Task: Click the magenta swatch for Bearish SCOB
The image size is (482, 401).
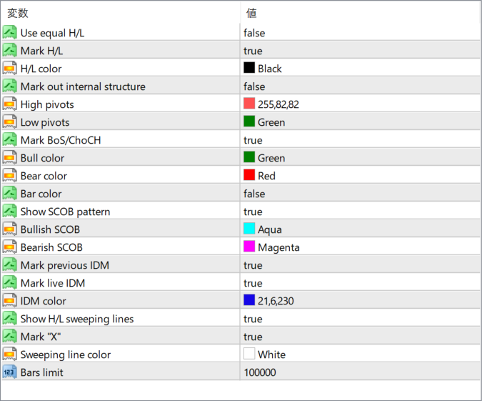Action: [x=249, y=246]
